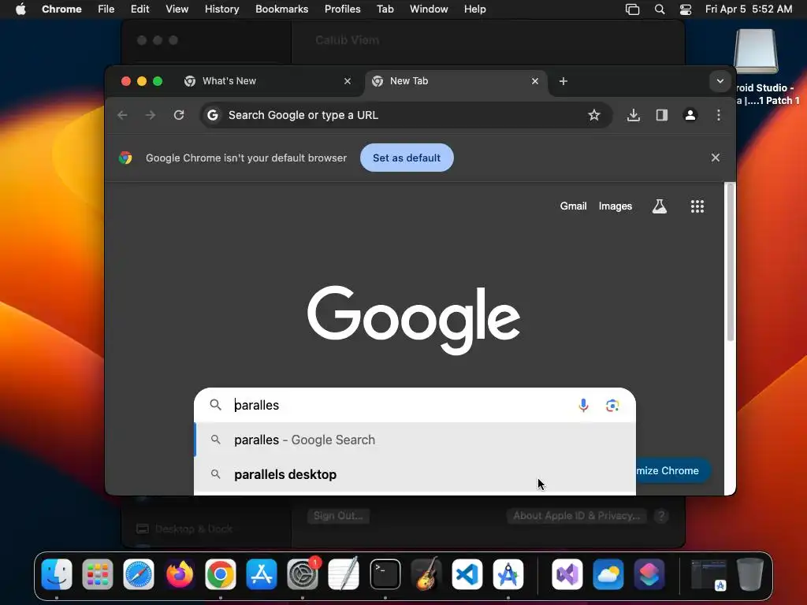This screenshot has width=807, height=605.
Task: Choose 'paralles - Google Search' suggestion
Action: tap(415, 440)
